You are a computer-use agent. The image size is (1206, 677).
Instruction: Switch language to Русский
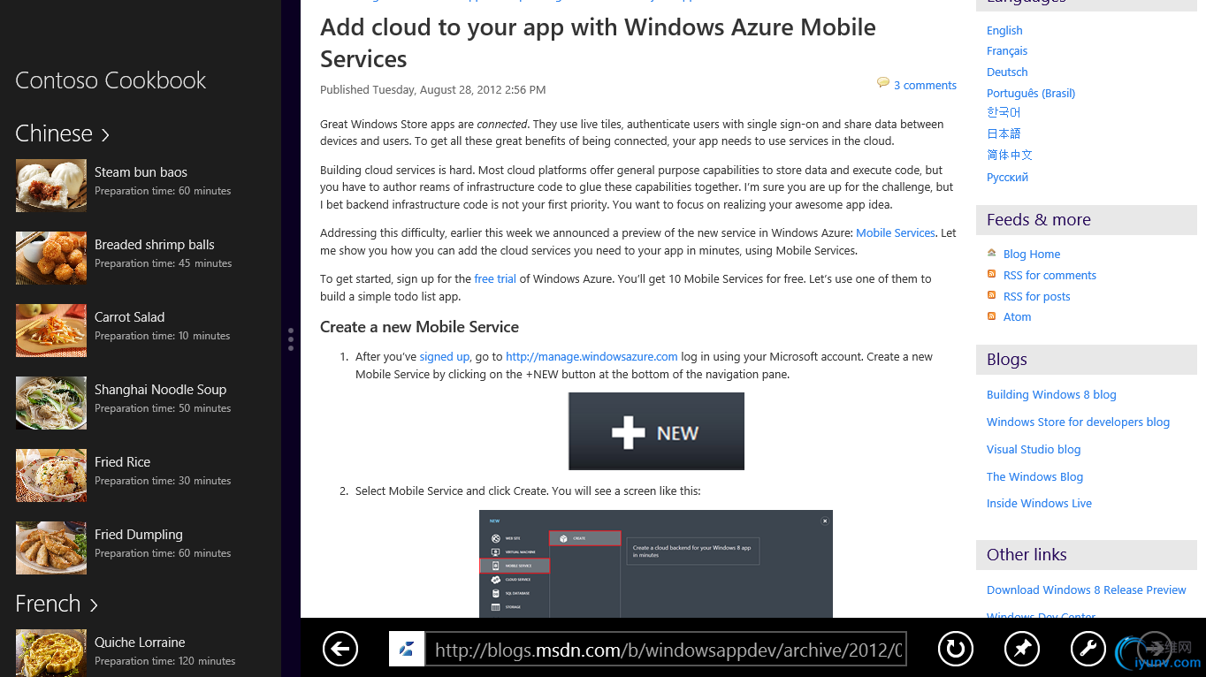1007,178
